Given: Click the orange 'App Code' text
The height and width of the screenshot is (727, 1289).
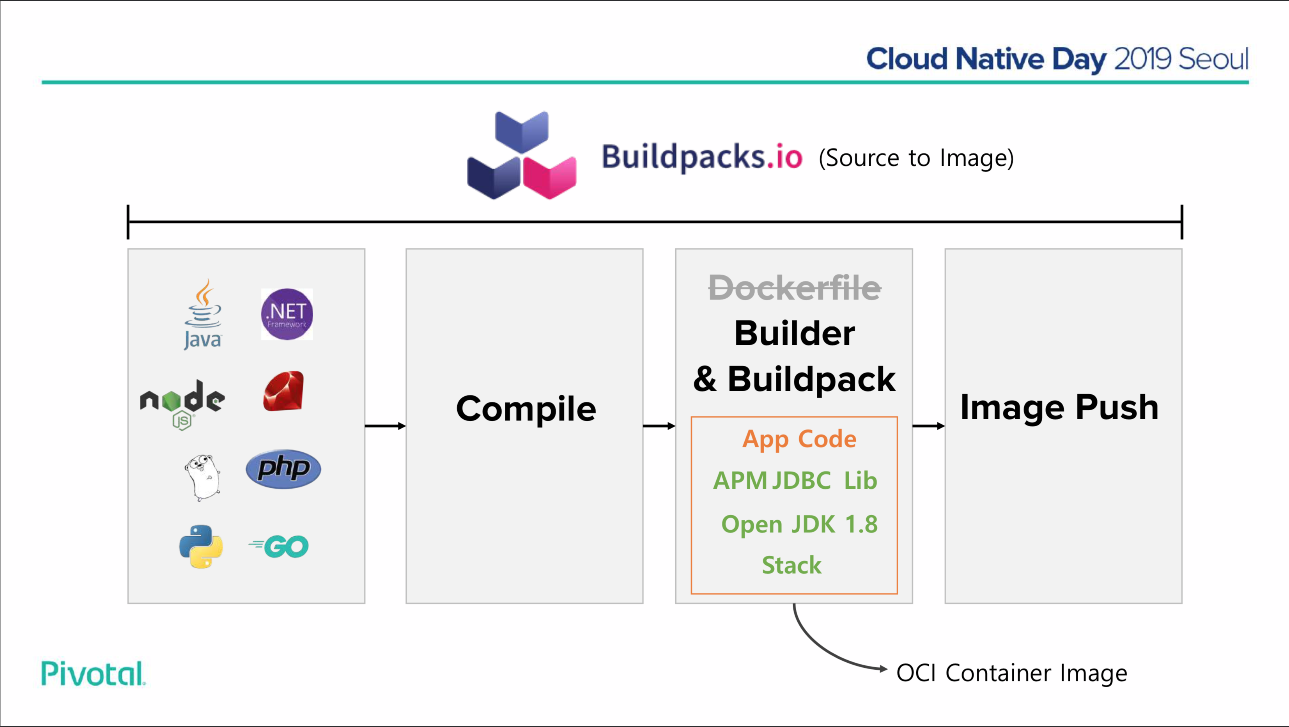Looking at the screenshot, I should (799, 440).
